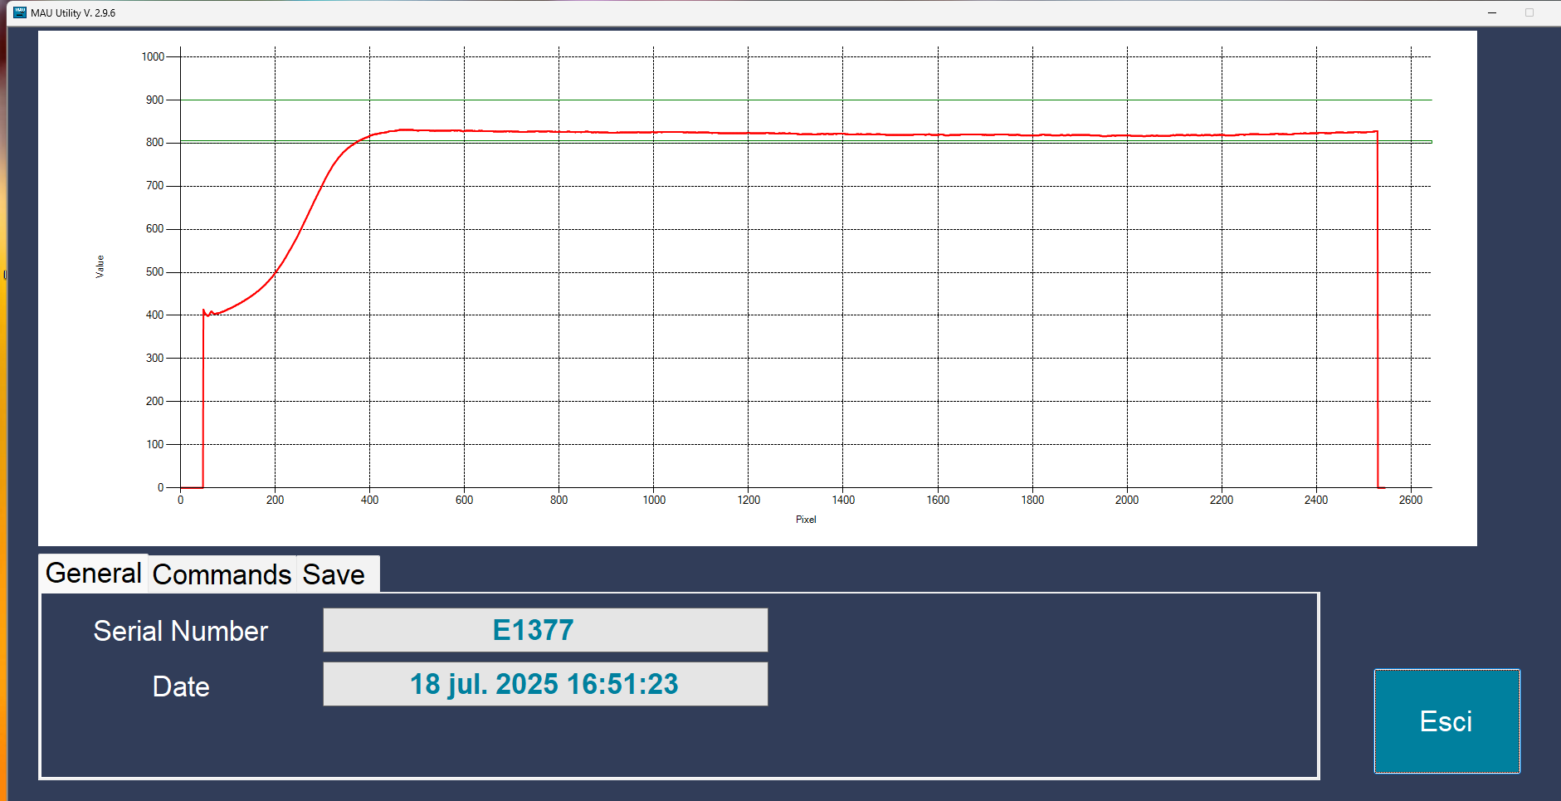The height and width of the screenshot is (801, 1561).
Task: Click the Serial Number label
Action: click(x=181, y=631)
